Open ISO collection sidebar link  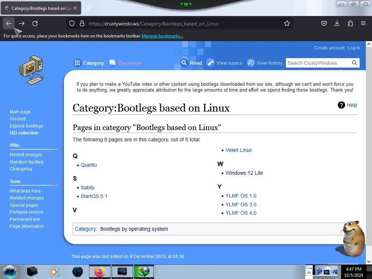[24, 133]
